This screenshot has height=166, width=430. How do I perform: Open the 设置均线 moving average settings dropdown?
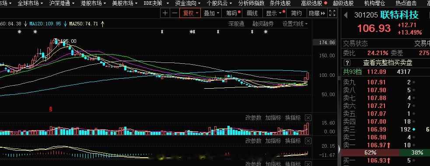[x=295, y=24]
